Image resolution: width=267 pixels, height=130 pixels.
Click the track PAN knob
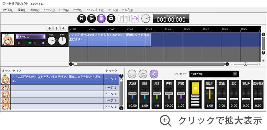coord(62,41)
